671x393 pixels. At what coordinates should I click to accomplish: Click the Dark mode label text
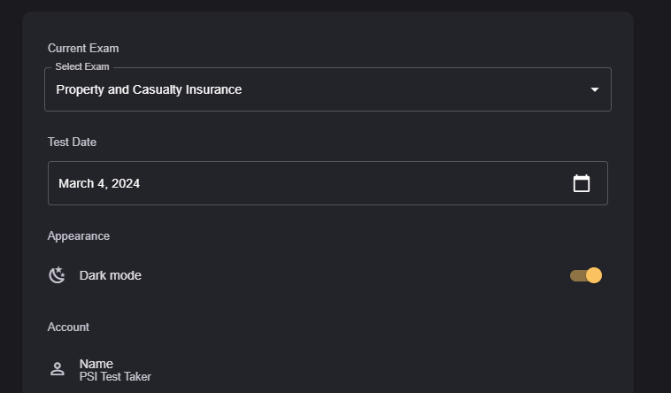point(111,275)
